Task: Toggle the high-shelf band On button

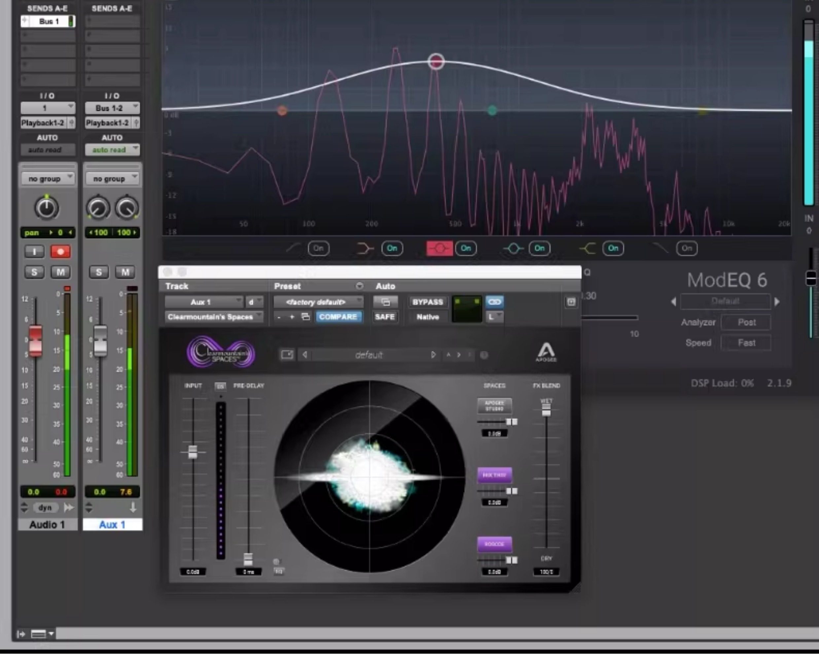Action: point(613,248)
